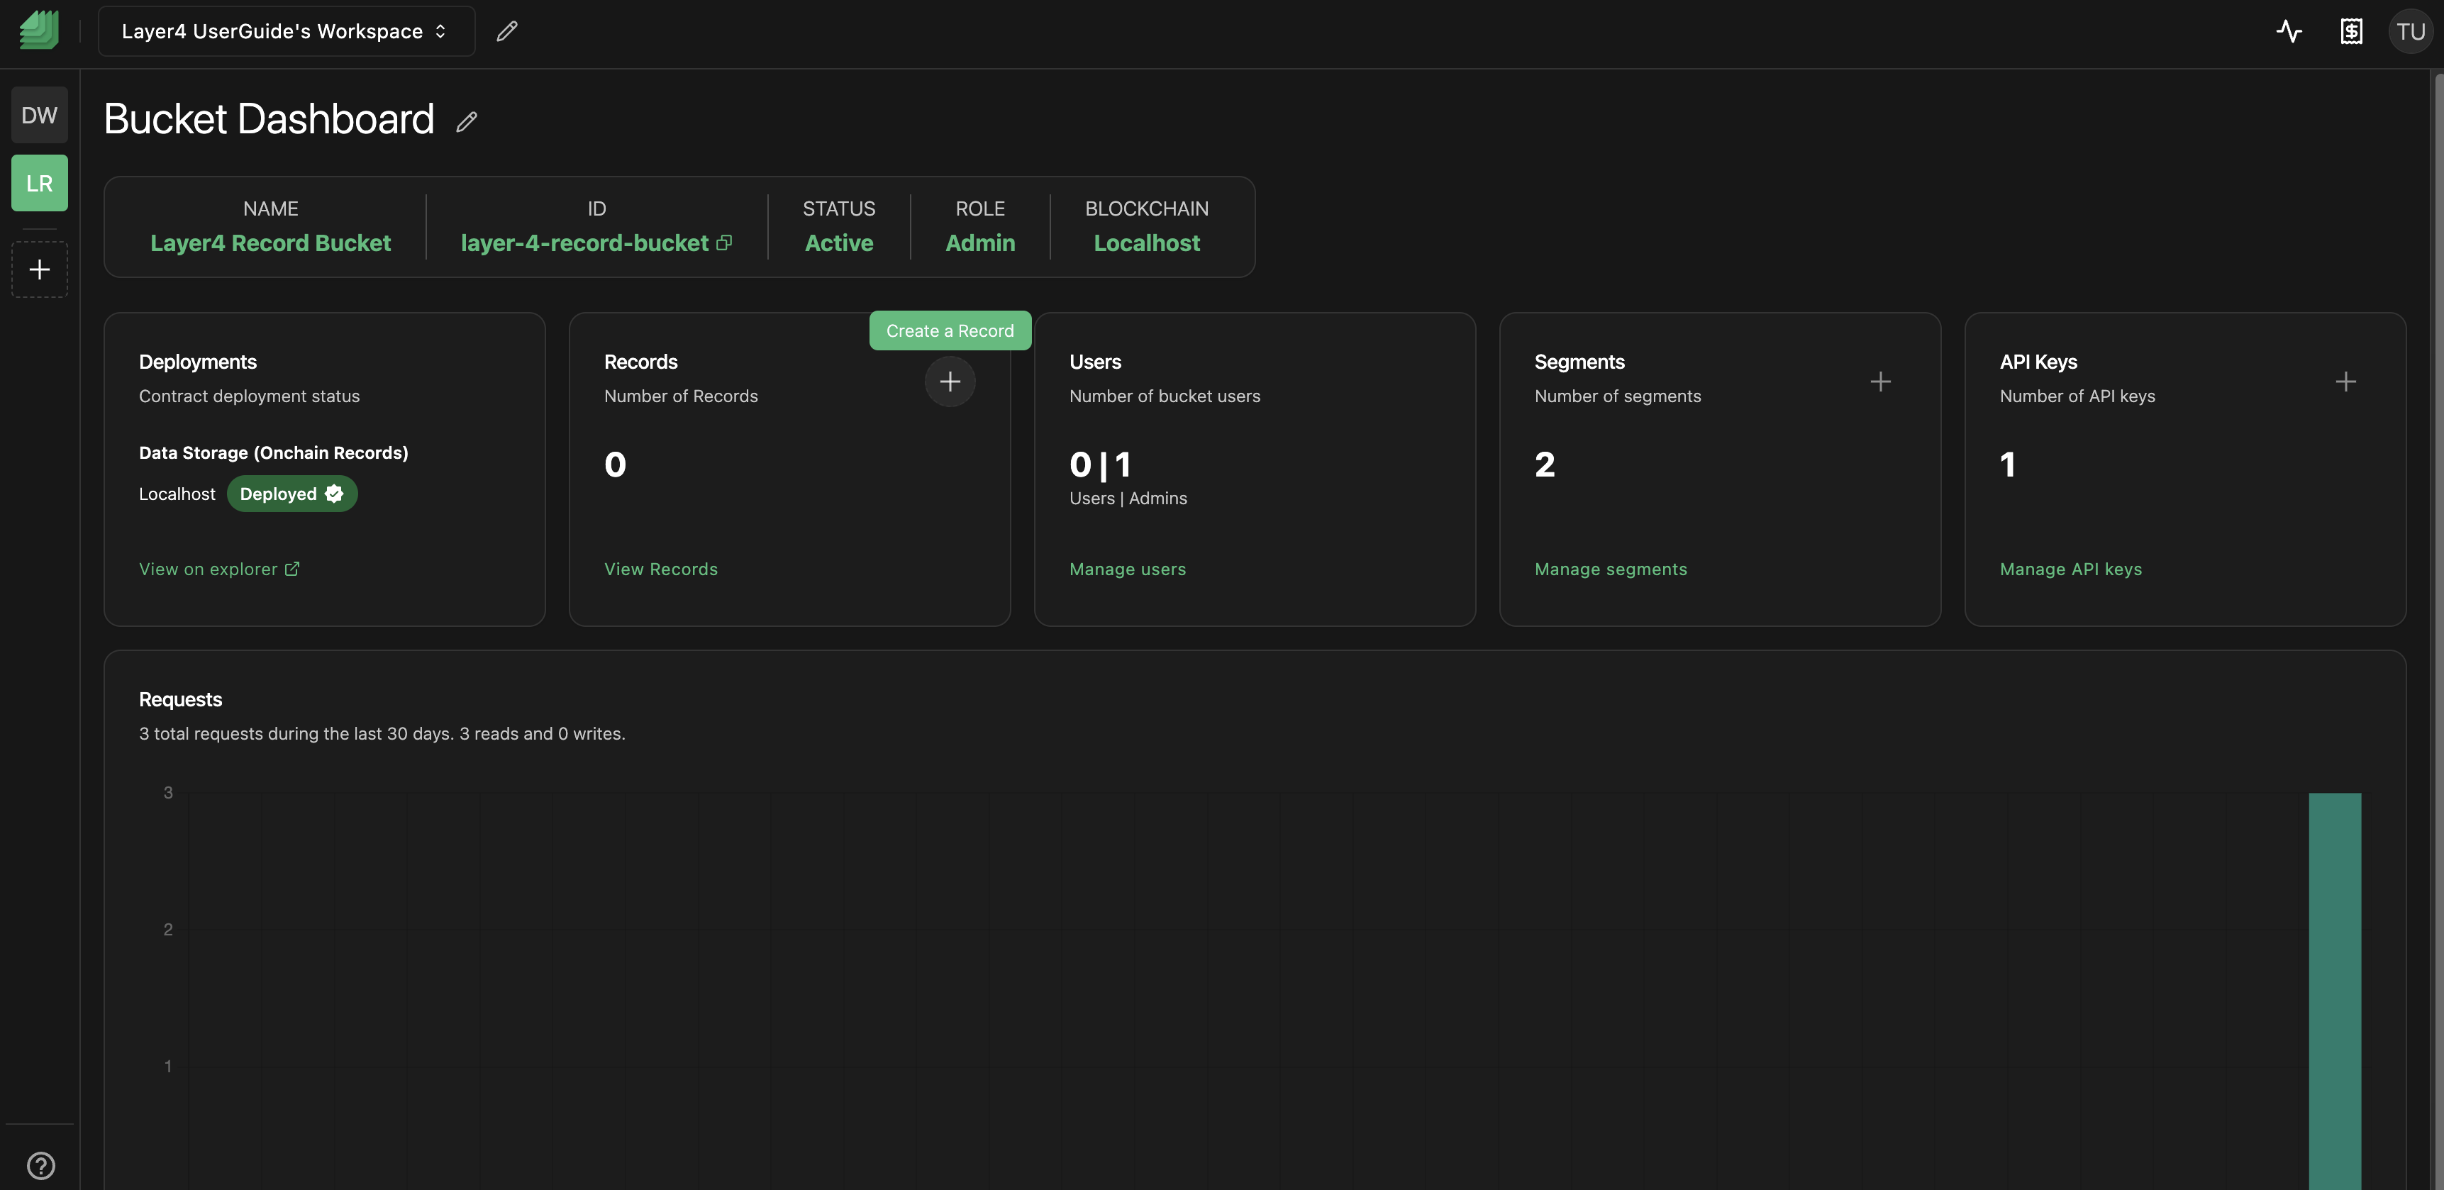Add an API key with plus icon
This screenshot has width=2444, height=1190.
(x=2345, y=382)
